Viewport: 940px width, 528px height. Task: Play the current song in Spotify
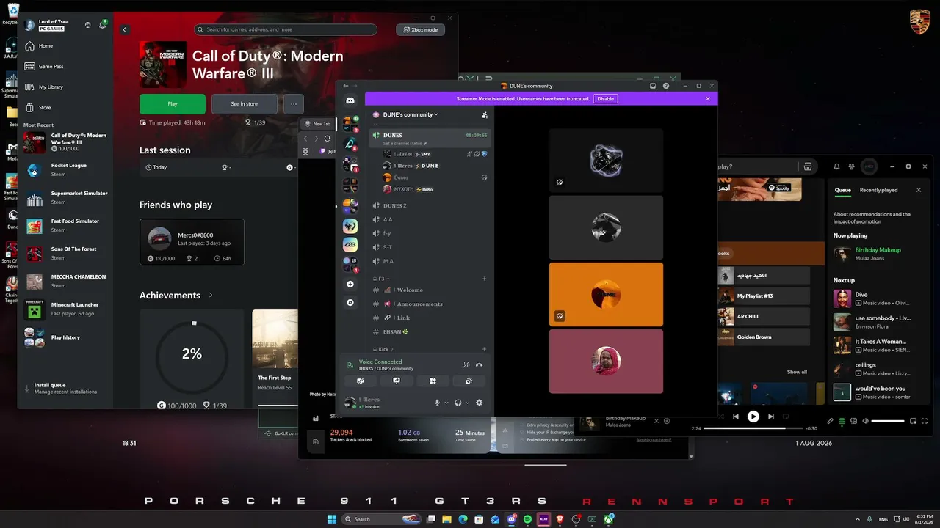(x=753, y=417)
